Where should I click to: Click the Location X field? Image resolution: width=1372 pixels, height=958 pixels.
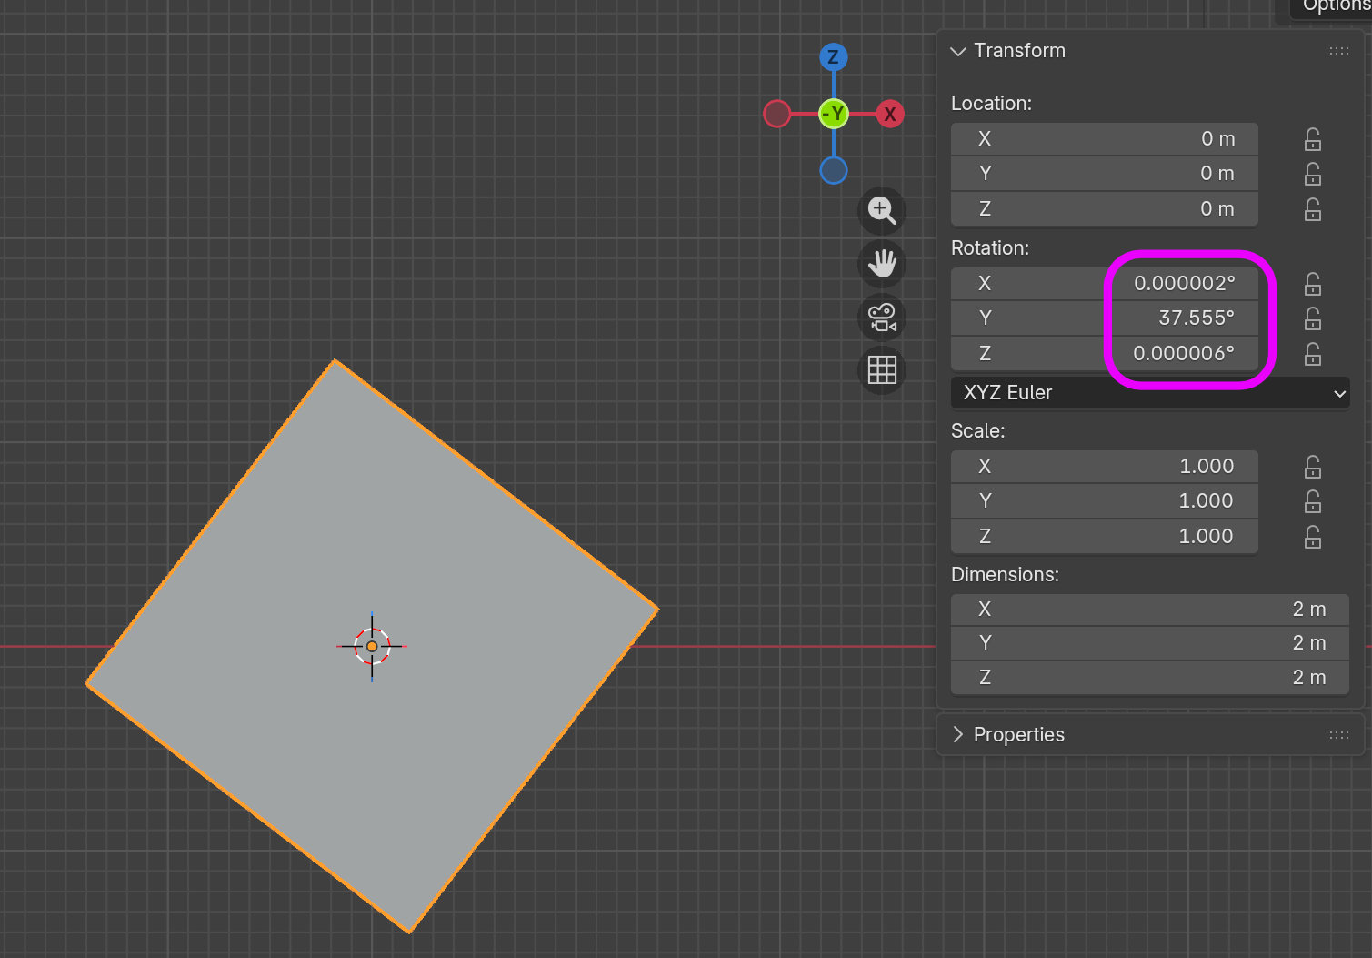click(1105, 139)
